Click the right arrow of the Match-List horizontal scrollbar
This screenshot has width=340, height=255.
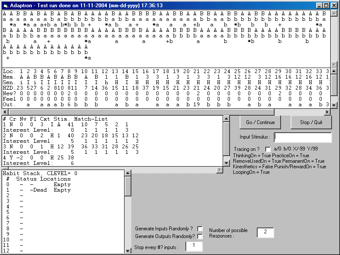point(220,170)
